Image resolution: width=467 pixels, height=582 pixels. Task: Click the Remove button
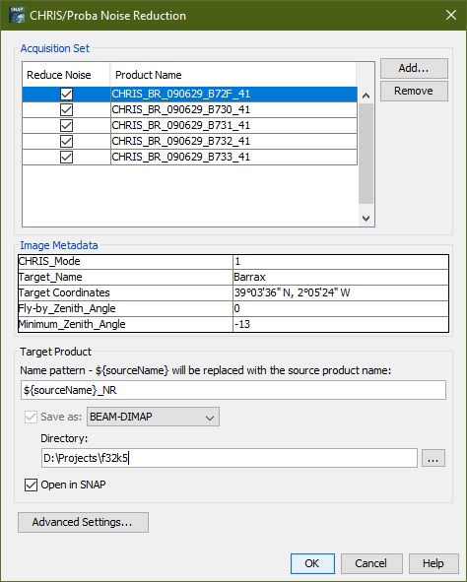(x=414, y=91)
